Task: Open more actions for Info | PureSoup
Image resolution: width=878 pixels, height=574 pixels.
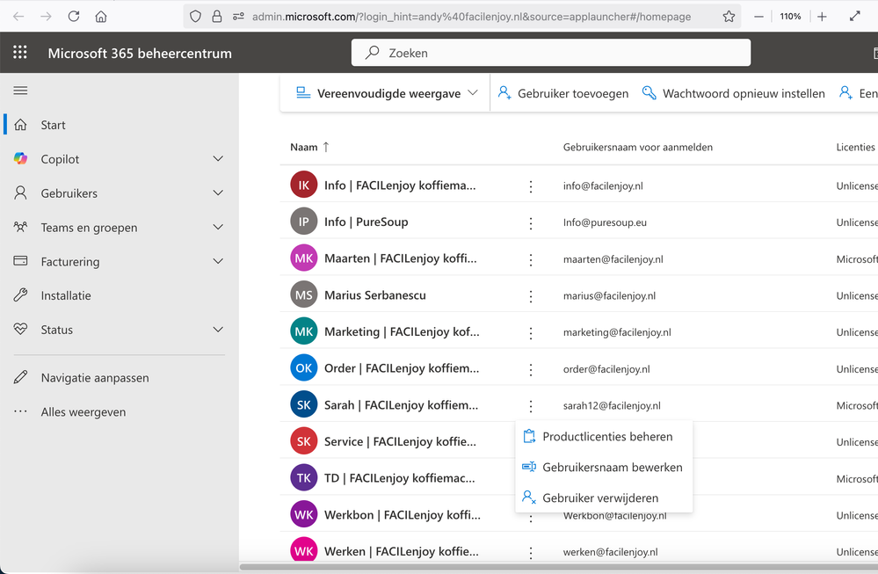Action: (531, 223)
